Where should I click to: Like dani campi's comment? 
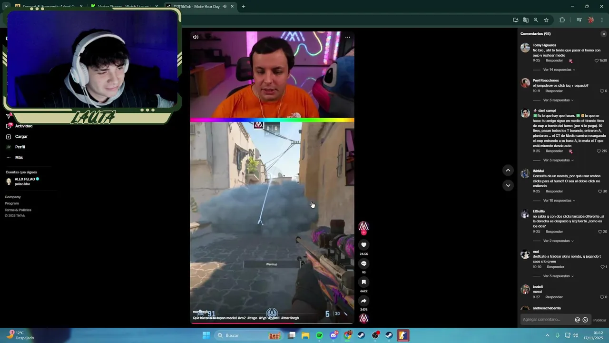pos(599,151)
